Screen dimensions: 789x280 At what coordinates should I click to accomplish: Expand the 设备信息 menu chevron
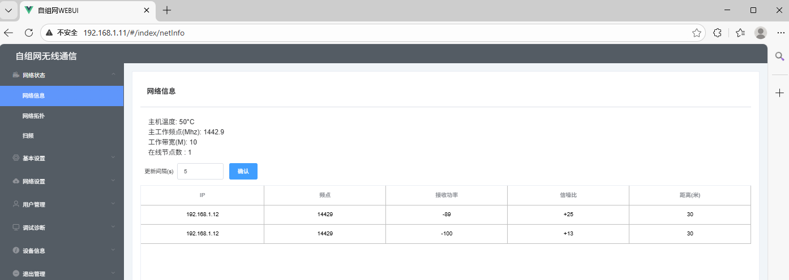[x=114, y=250]
